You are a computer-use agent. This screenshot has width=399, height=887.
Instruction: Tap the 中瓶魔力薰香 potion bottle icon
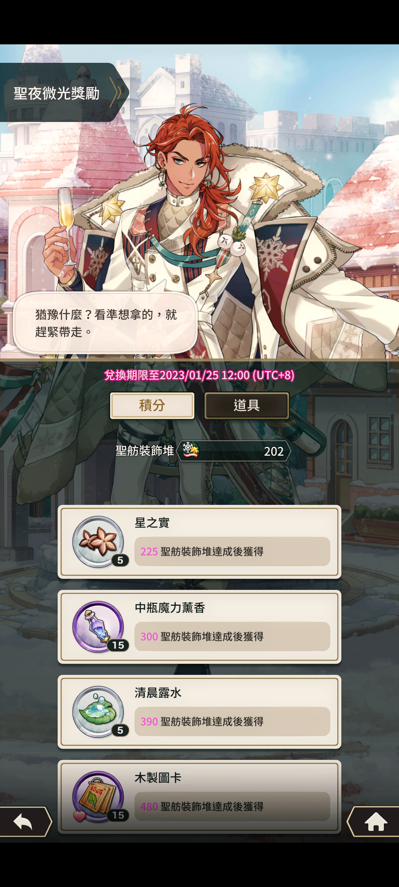click(98, 627)
